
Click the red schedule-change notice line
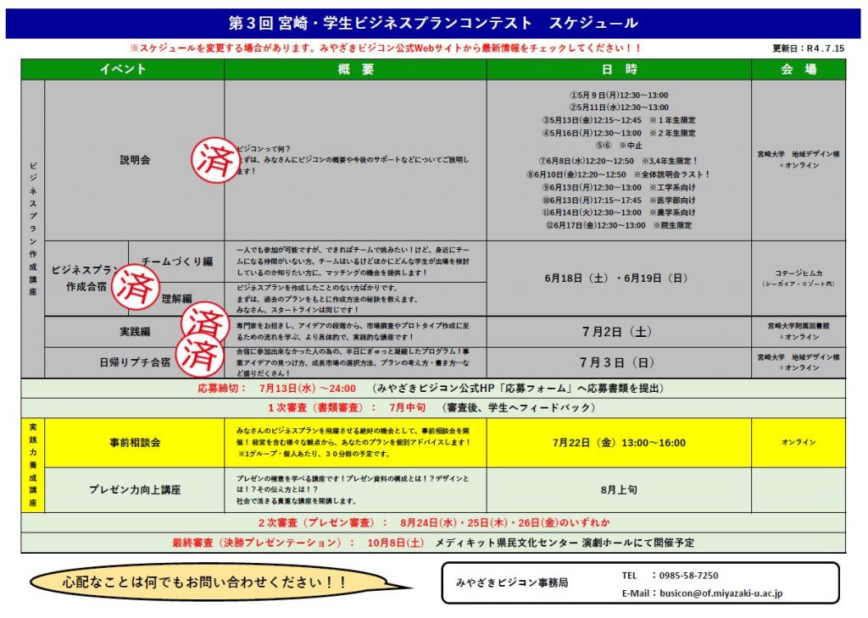click(385, 48)
